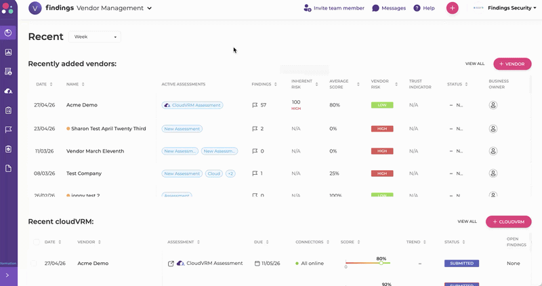Image resolution: width=542 pixels, height=286 pixels.
Task: Open the chart analytics sidebar icon
Action: [x=8, y=52]
